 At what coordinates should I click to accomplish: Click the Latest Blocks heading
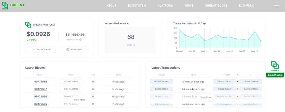coord(35,68)
